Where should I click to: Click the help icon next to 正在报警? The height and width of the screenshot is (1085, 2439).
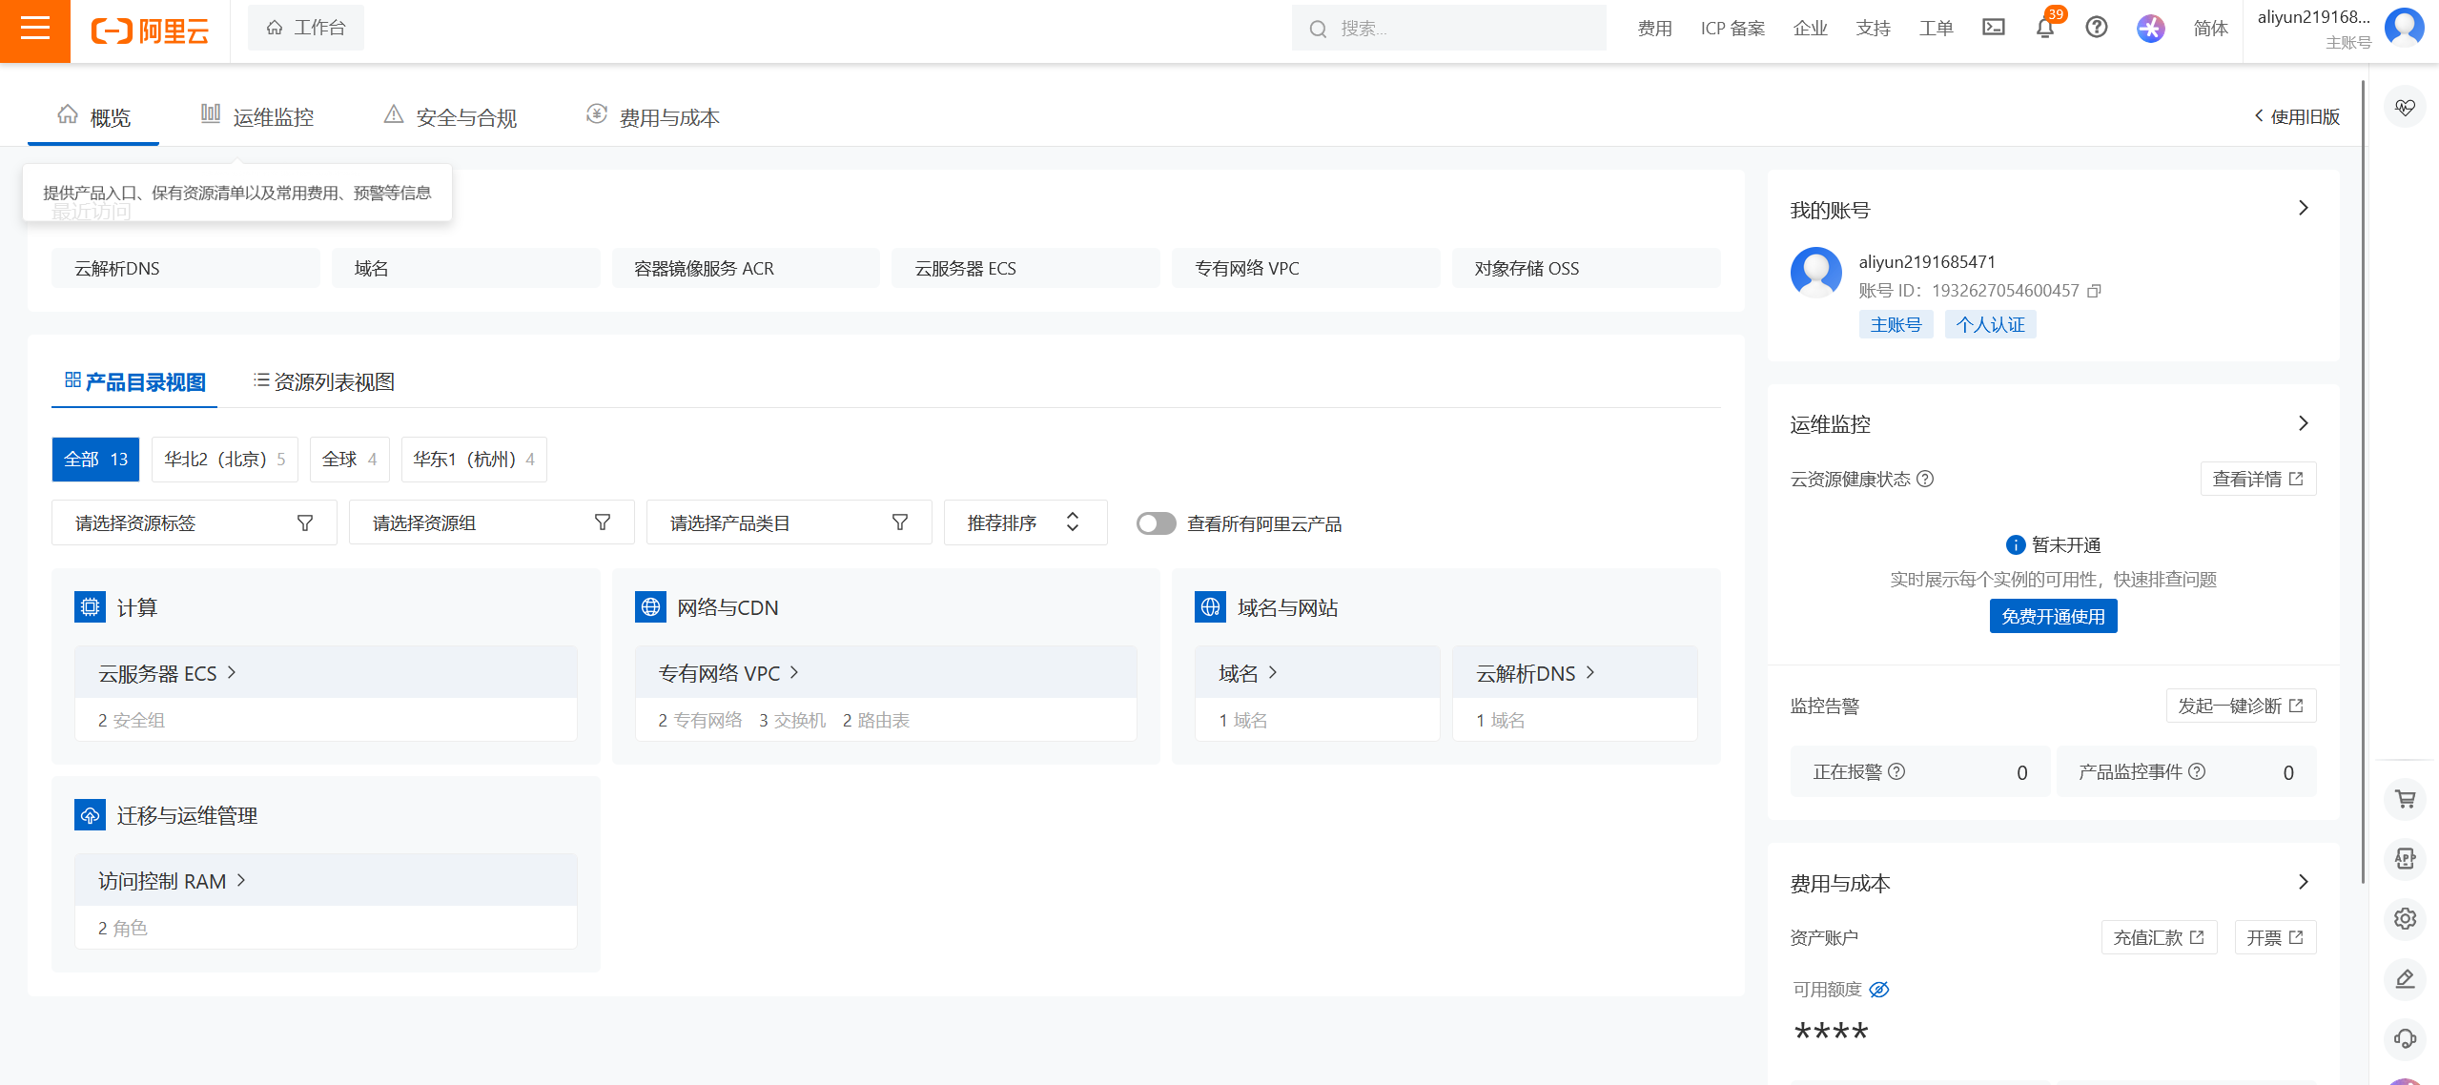(x=1896, y=771)
